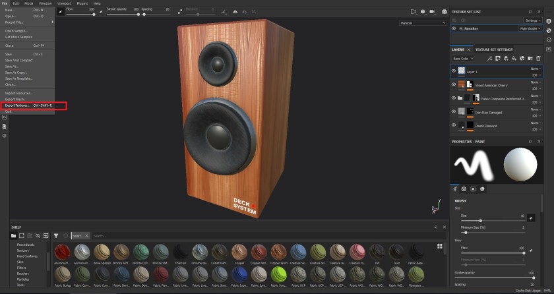Open Wood American Cherry blend mode dropdown

536,82
